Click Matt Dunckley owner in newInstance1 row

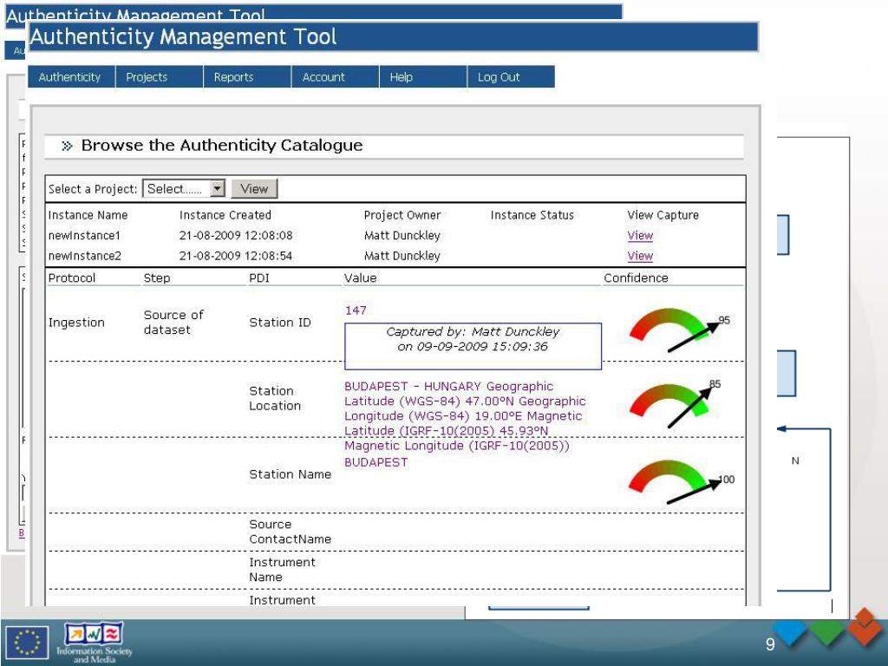tap(402, 236)
